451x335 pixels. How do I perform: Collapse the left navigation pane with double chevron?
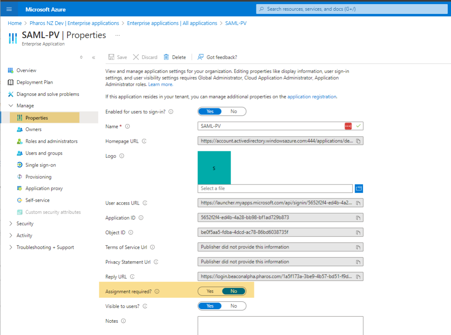[x=93, y=57]
